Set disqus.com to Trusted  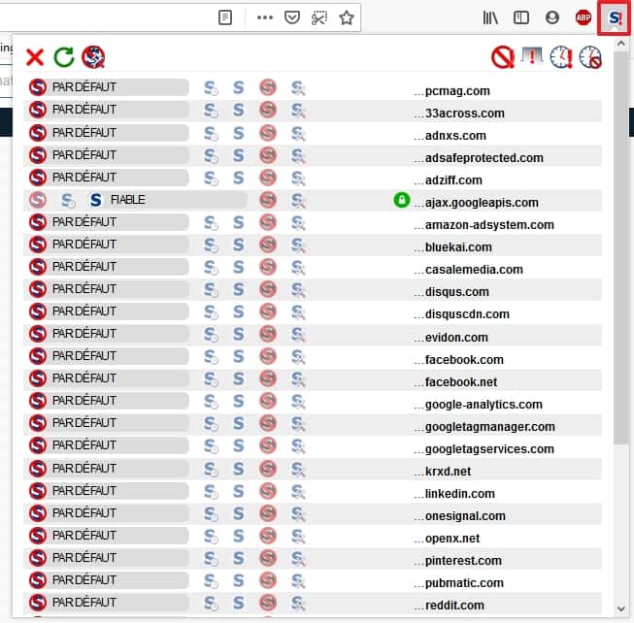[238, 289]
